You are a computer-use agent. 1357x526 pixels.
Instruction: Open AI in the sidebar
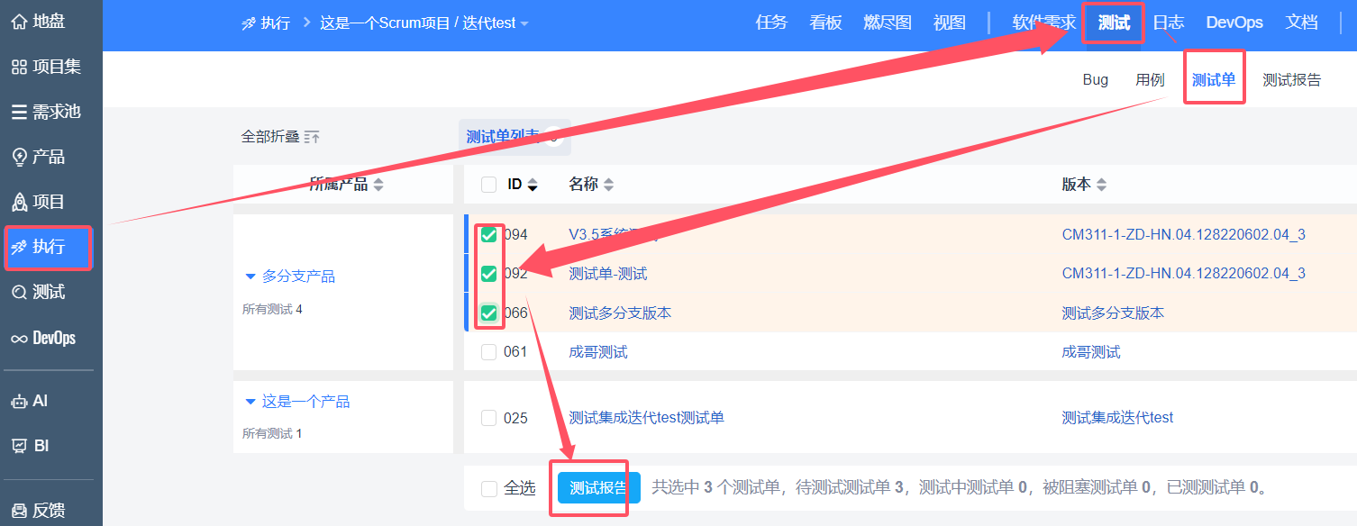pyautogui.click(x=30, y=401)
